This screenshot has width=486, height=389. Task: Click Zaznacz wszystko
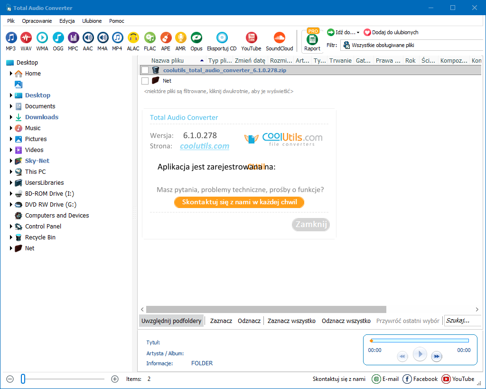click(x=292, y=321)
